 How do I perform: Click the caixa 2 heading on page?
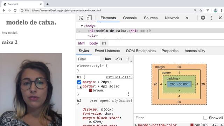9,42
